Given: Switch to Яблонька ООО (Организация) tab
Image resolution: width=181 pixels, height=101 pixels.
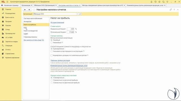Looking at the screenshot, I should pyautogui.click(x=44, y=5).
